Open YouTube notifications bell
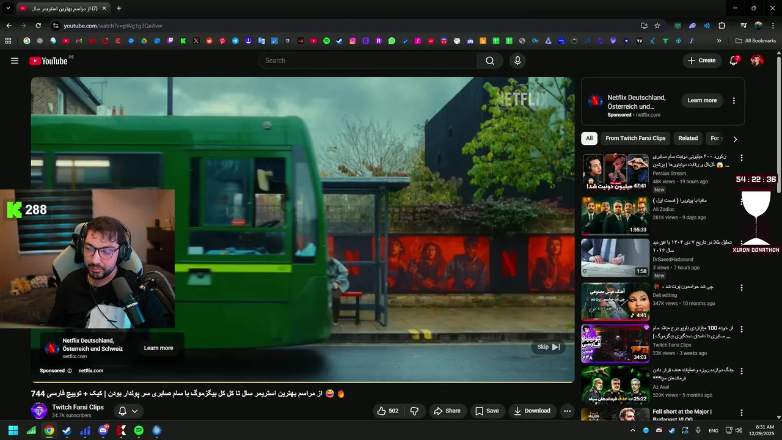Screen dimensions: 782x440 point(734,61)
